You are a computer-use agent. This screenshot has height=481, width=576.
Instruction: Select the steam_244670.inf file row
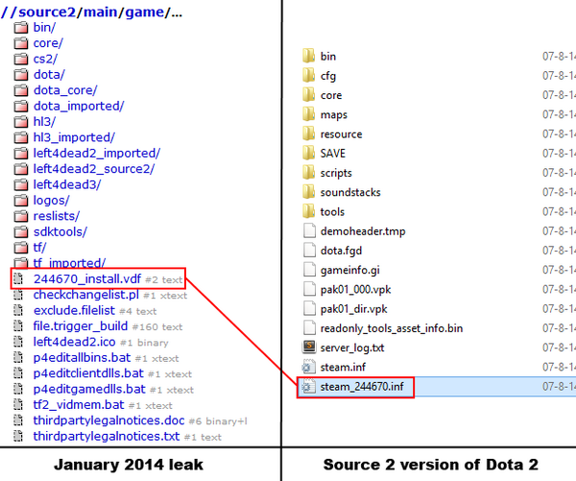coord(437,387)
